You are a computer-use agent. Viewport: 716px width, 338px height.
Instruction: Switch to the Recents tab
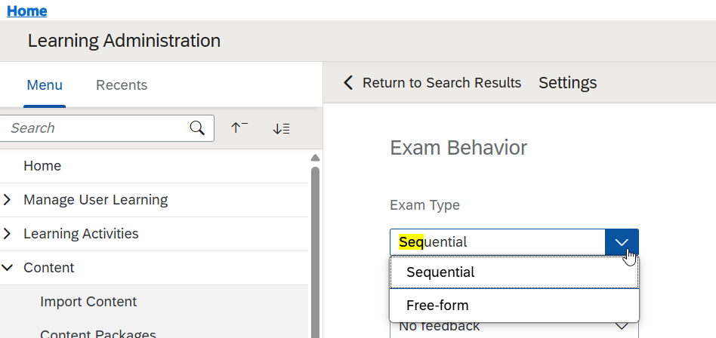(122, 85)
